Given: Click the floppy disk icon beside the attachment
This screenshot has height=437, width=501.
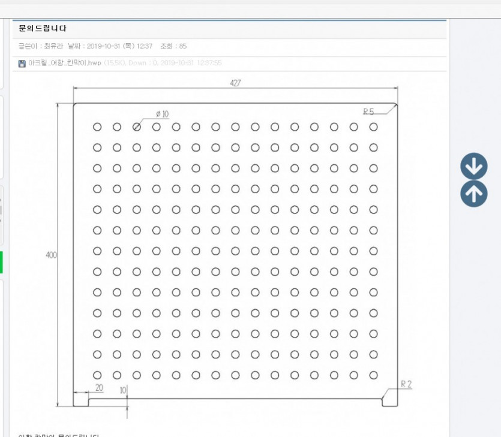Looking at the screenshot, I should coord(22,63).
